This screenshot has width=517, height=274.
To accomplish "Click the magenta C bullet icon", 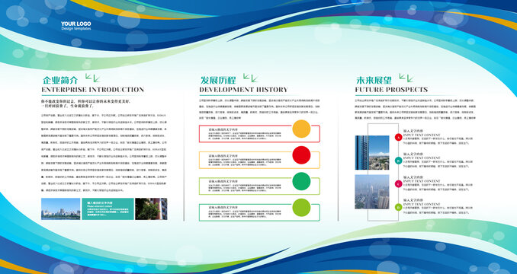I will point(398,184).
